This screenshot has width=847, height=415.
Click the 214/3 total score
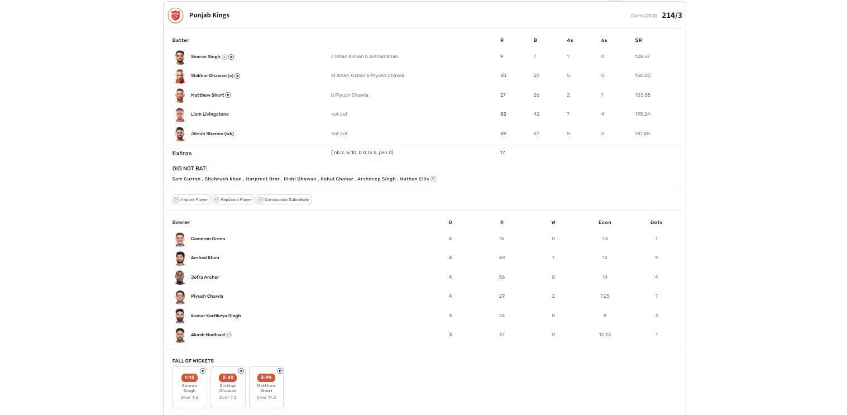[x=672, y=15]
